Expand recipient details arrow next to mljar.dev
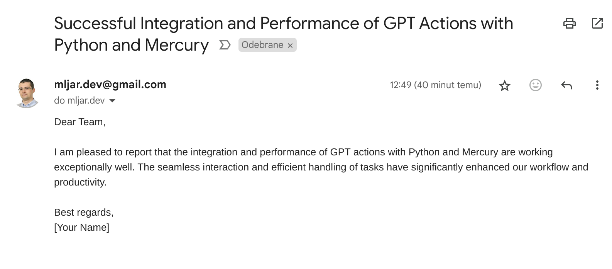The height and width of the screenshot is (269, 612). [112, 101]
